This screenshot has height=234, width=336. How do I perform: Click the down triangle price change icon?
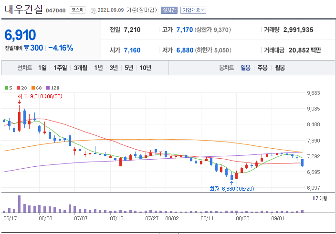point(26,48)
